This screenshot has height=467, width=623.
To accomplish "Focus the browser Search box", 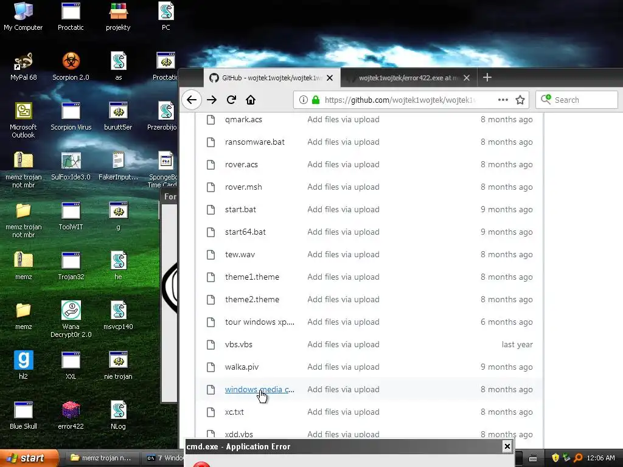I will (x=577, y=100).
